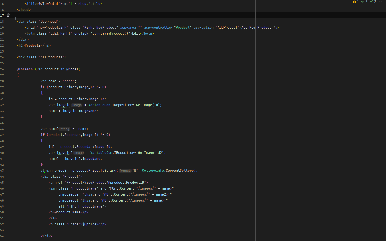The image size is (386, 241).
Task: Click line number 26 in the gutter
Action: click(x=2, y=69)
